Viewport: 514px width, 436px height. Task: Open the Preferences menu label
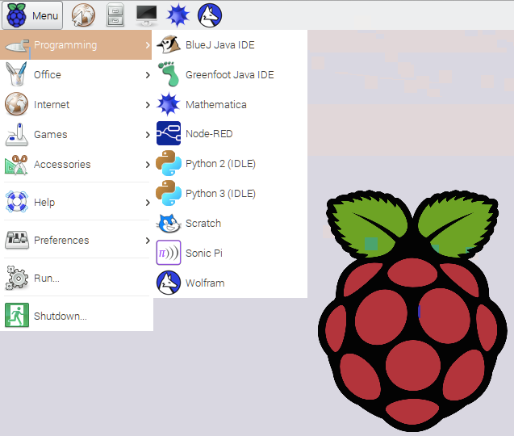pyautogui.click(x=61, y=240)
